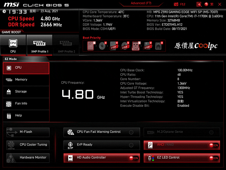The width and height of the screenshot is (226, 170).
Task: Launch the M-Flash utility
Action: 28,132
